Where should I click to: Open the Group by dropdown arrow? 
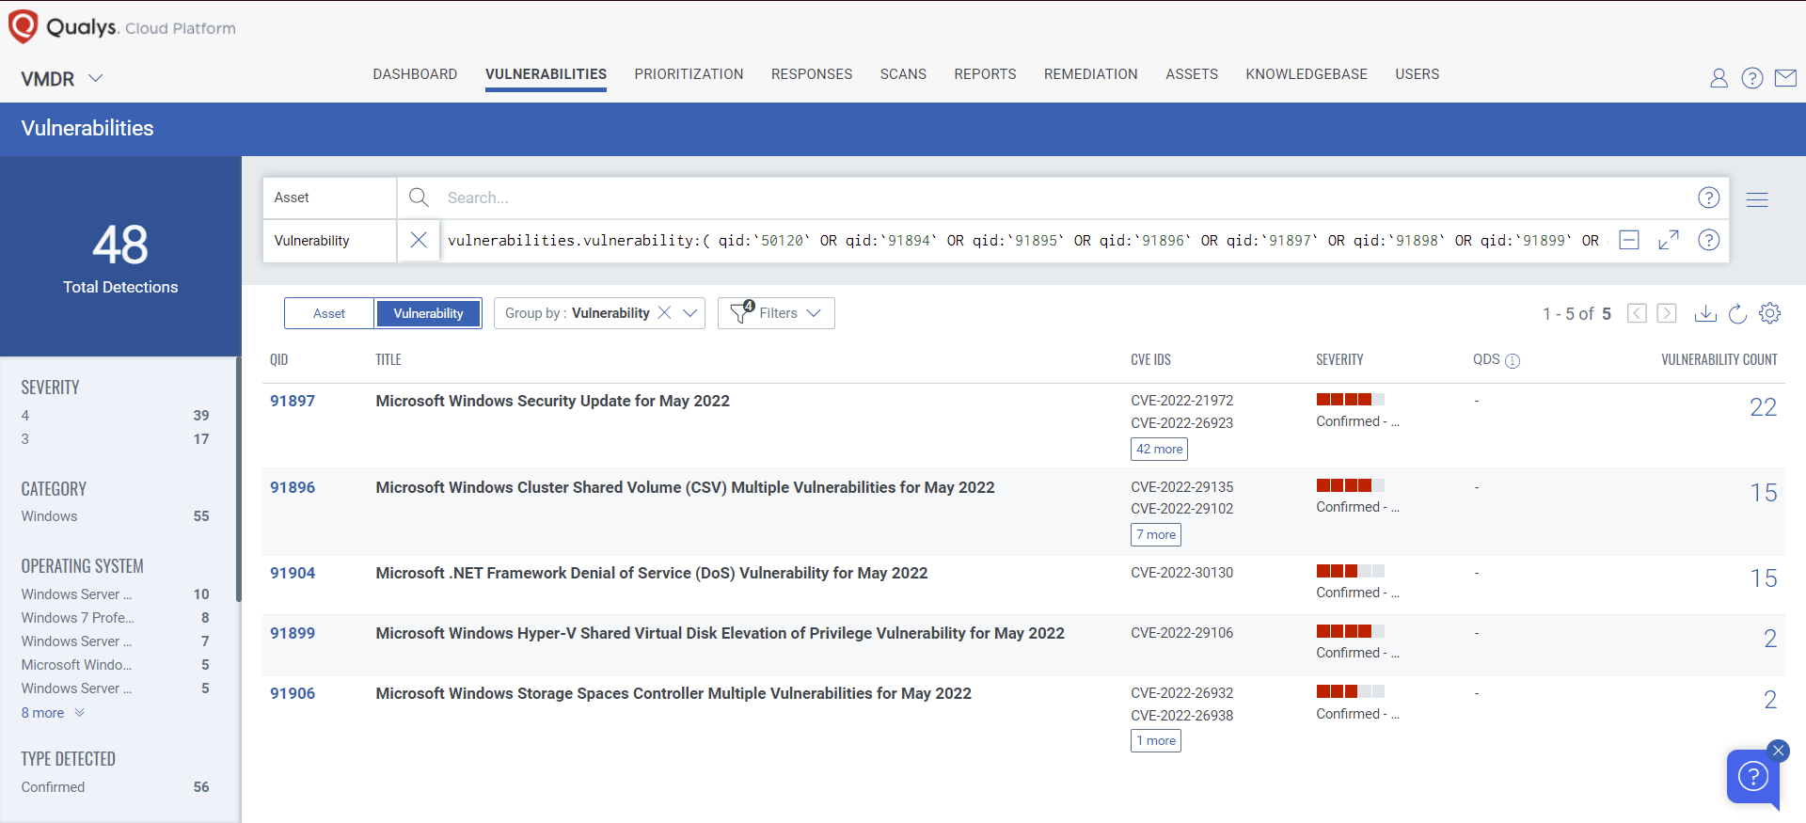tap(690, 313)
